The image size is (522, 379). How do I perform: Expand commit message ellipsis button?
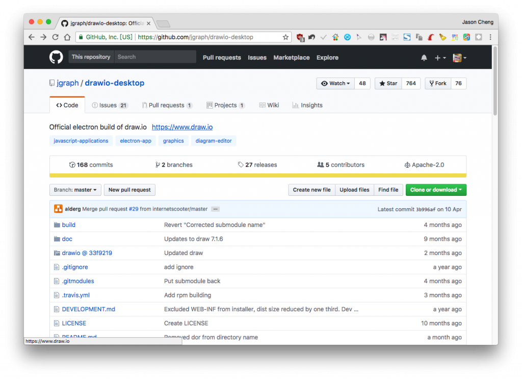click(x=216, y=209)
